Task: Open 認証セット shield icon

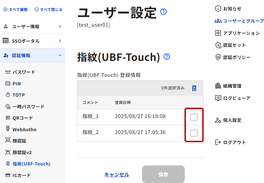Action: (218, 45)
